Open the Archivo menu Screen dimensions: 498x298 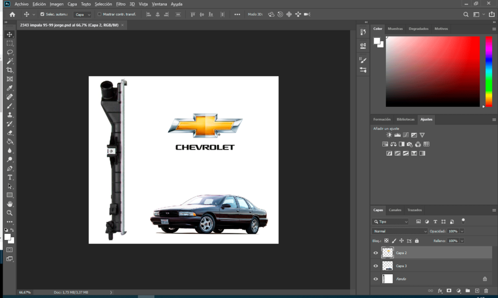coord(21,4)
